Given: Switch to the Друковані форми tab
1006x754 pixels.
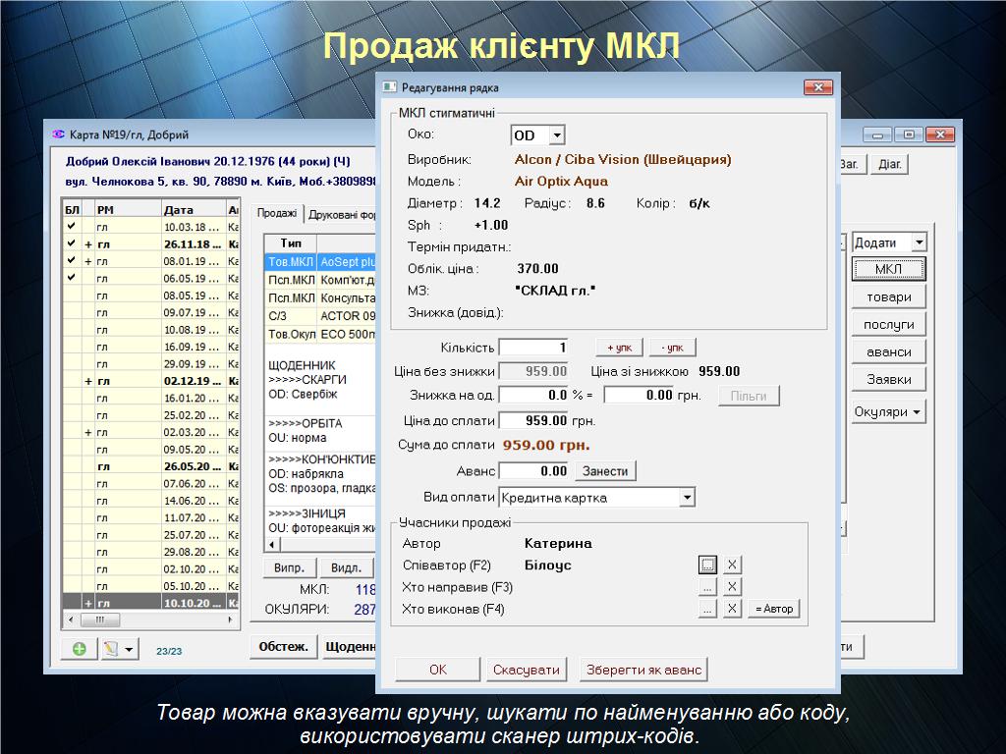Looking at the screenshot, I should (340, 214).
